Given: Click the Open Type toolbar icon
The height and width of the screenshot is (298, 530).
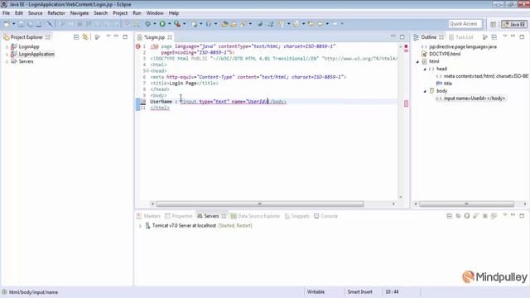Looking at the screenshot, I should pos(224,24).
